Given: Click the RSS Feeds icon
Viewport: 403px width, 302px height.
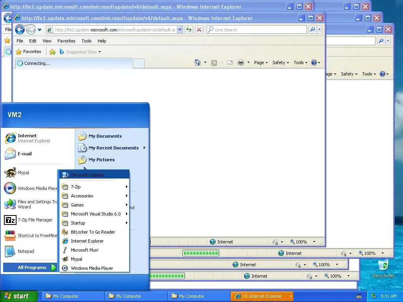Looking at the screenshot, I should 214,63.
